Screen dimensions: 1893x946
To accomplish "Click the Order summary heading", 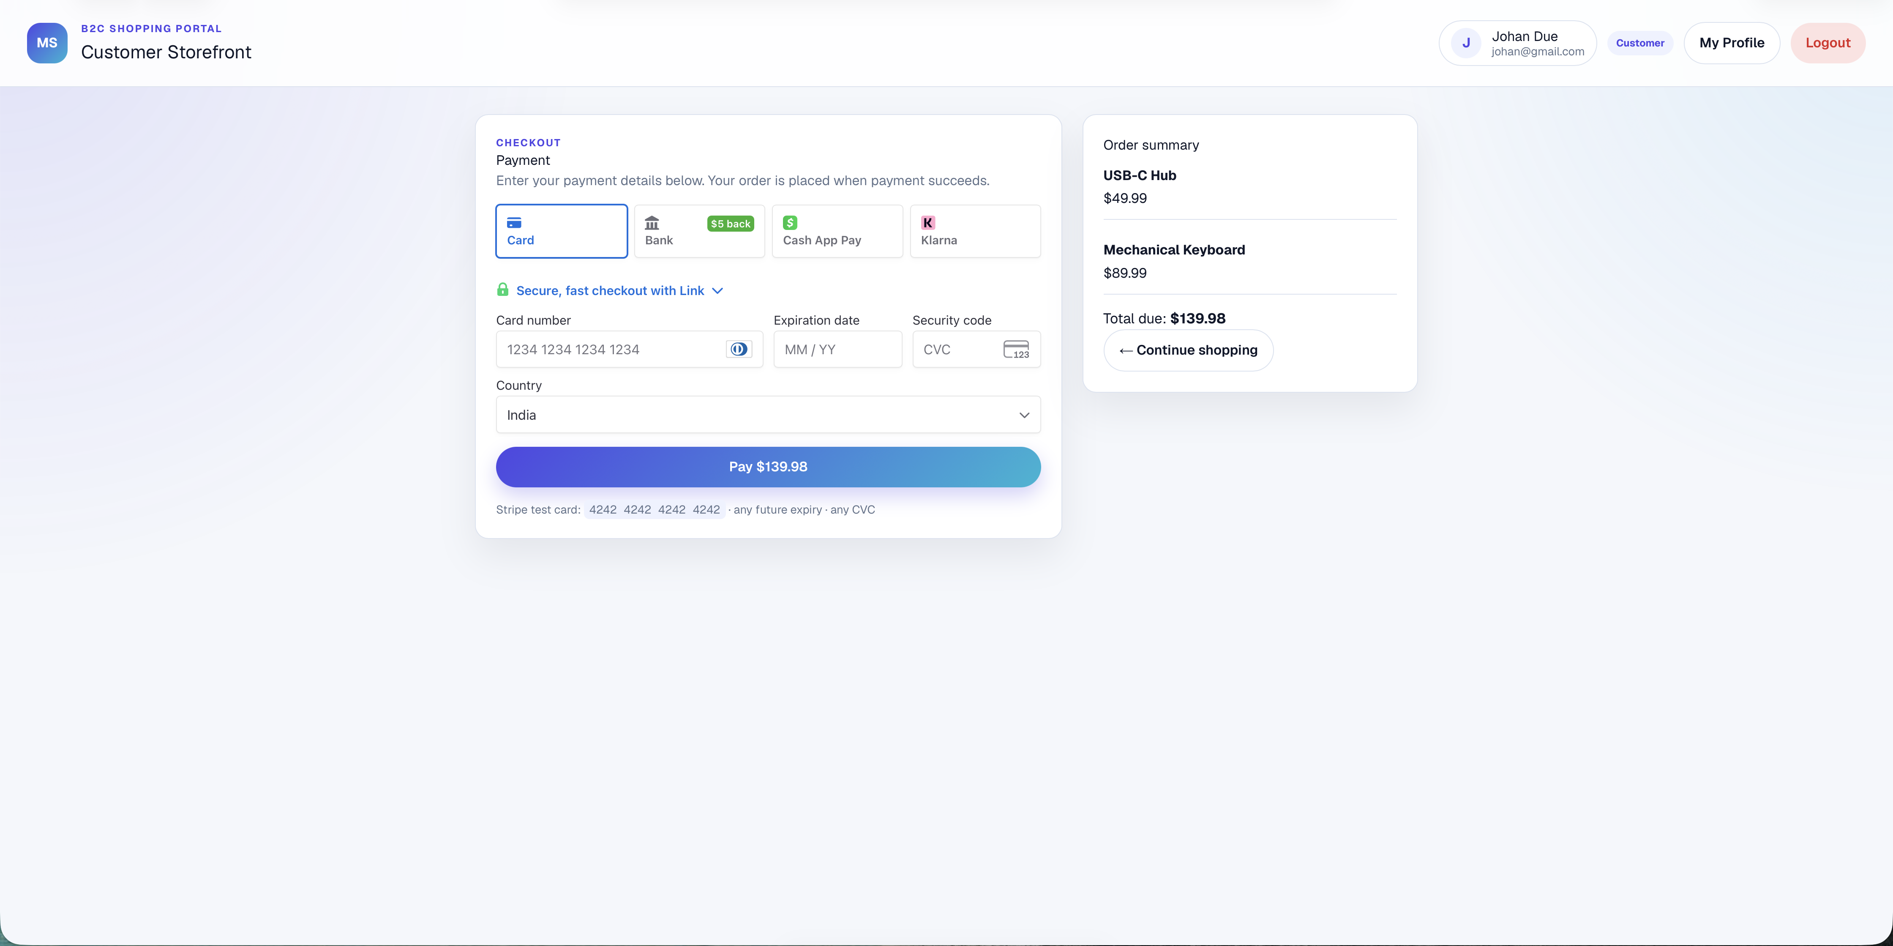I will 1151,145.
